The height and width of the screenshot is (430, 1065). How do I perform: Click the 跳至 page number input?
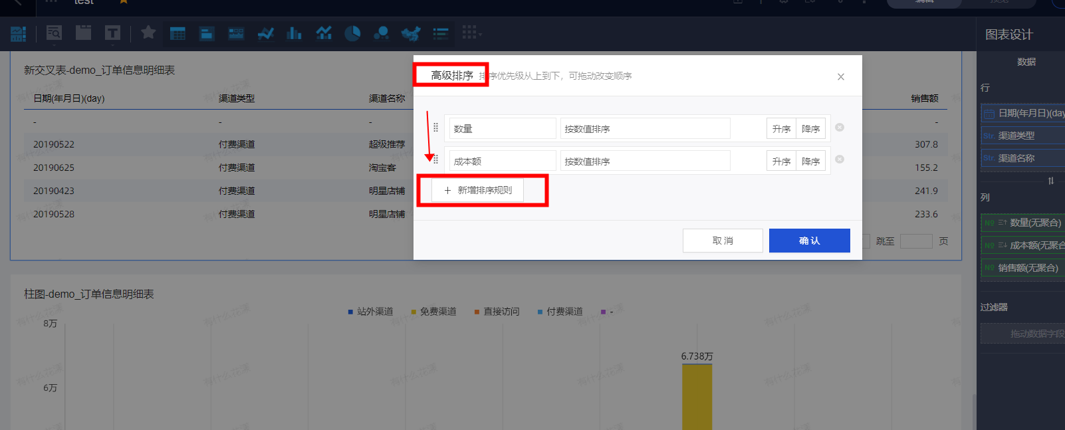tap(915, 241)
